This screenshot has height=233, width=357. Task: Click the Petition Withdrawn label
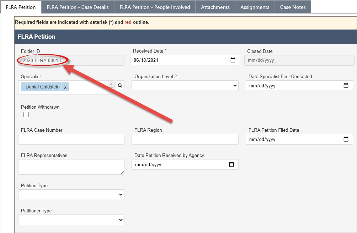(40, 107)
